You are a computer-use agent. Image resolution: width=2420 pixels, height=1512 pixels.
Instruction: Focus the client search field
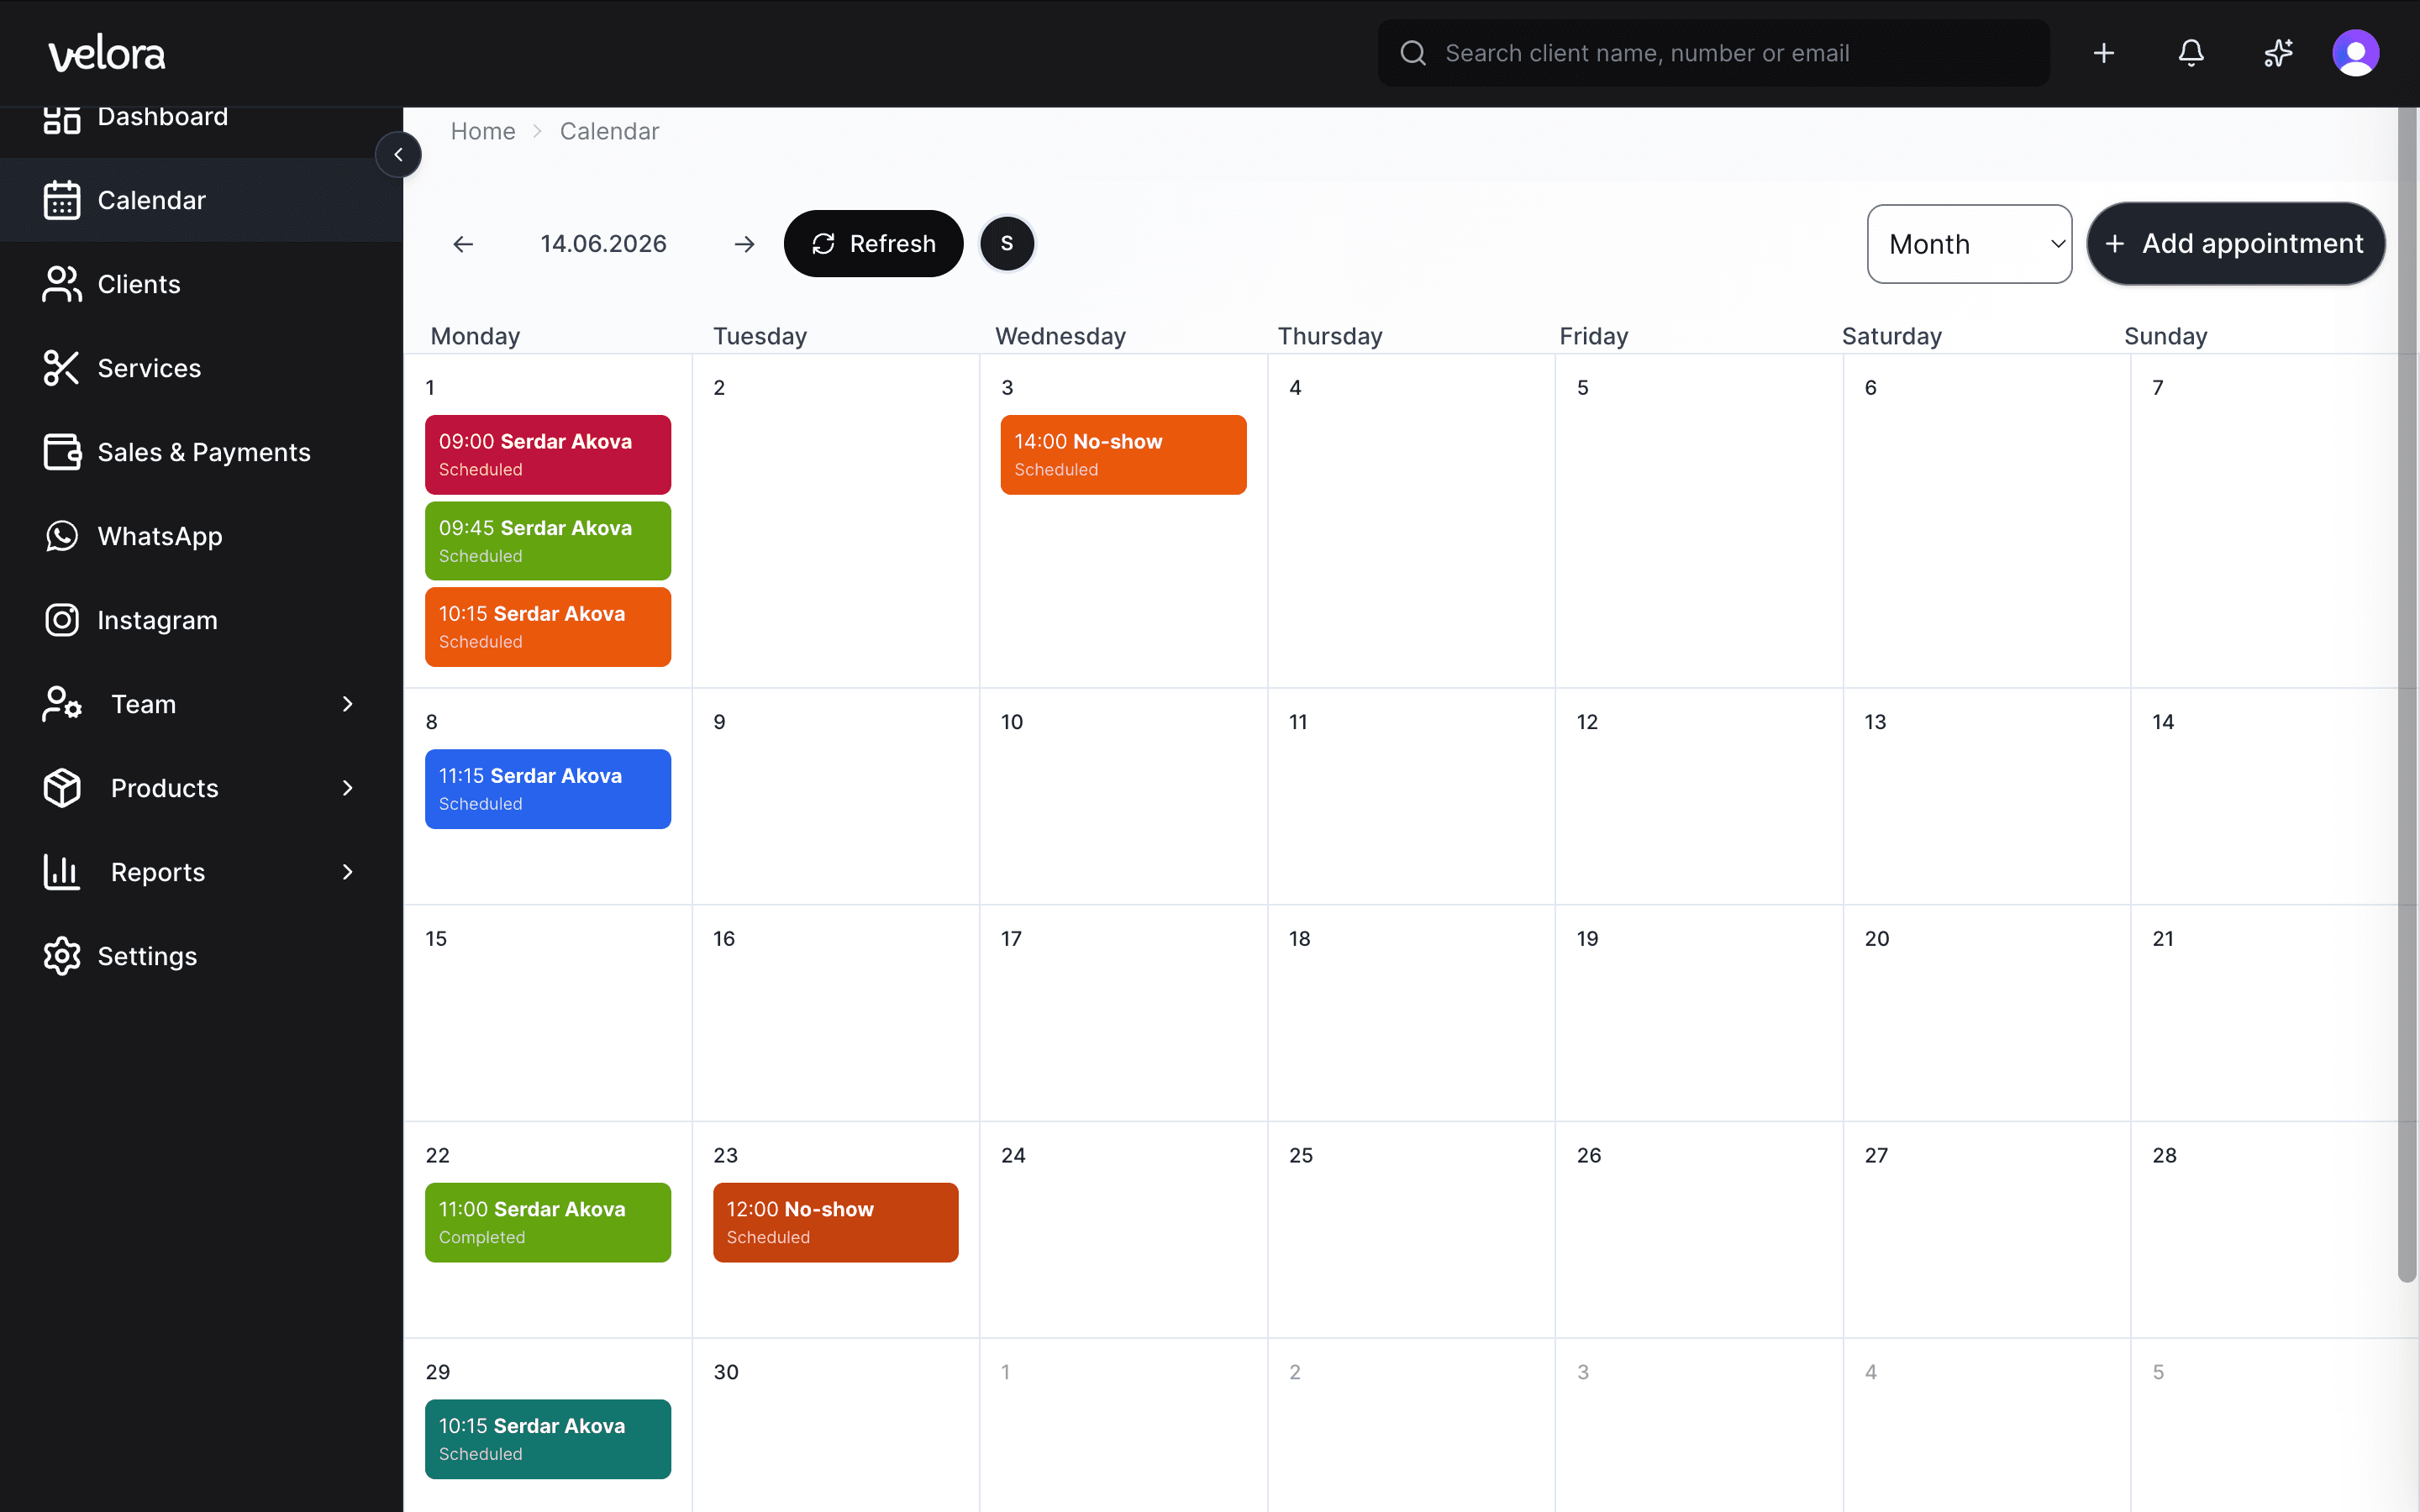click(1713, 53)
